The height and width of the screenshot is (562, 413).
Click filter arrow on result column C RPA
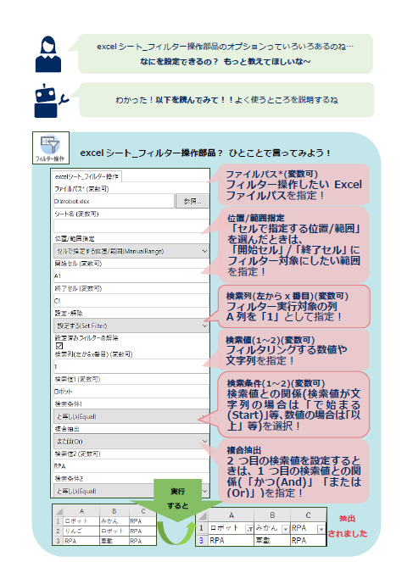click(x=321, y=529)
